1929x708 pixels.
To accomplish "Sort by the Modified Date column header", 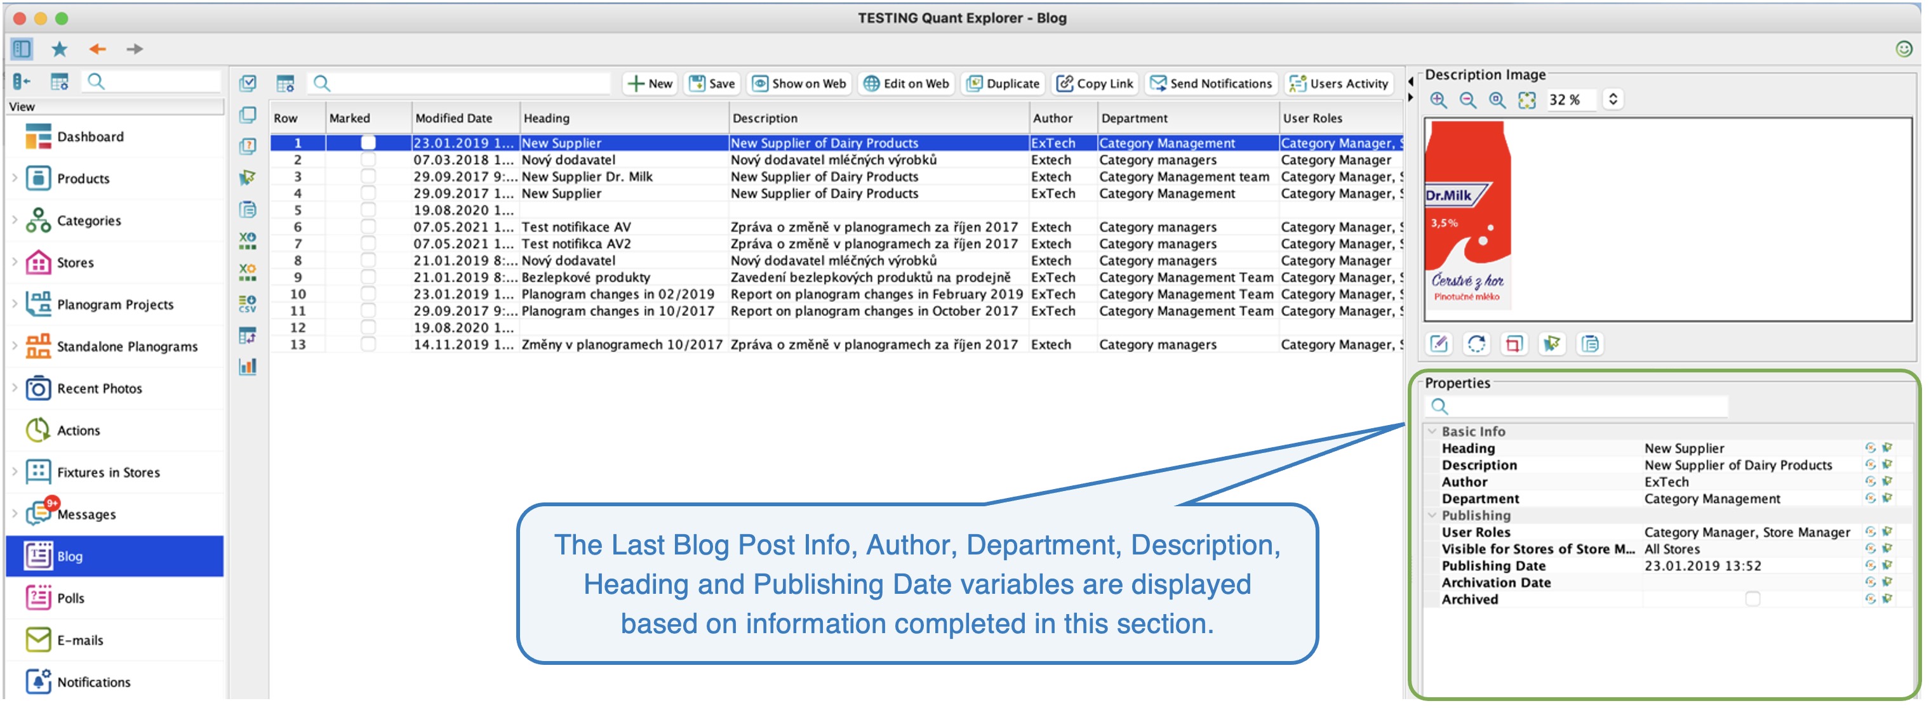I will (x=466, y=118).
